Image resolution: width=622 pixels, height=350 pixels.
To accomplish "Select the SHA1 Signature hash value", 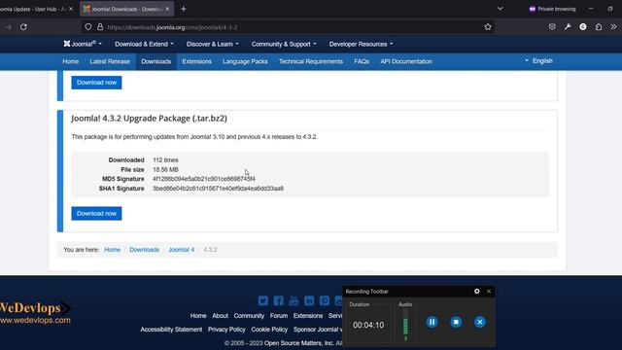I will click(x=218, y=189).
